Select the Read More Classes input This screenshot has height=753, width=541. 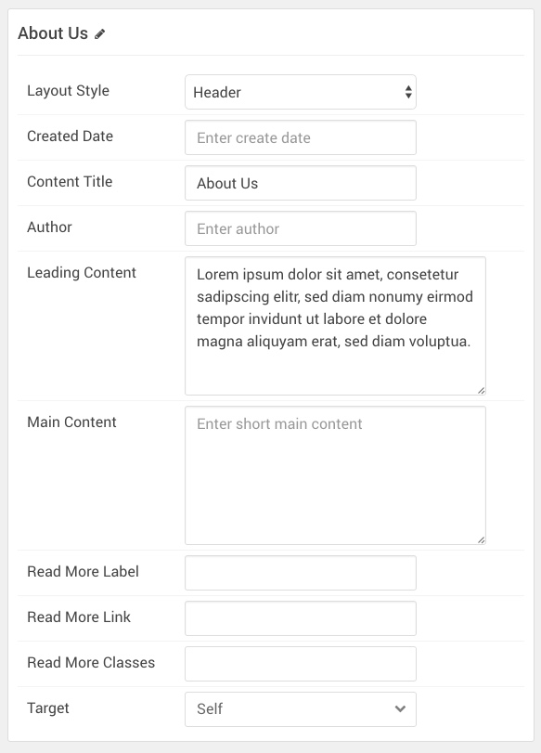pos(301,664)
